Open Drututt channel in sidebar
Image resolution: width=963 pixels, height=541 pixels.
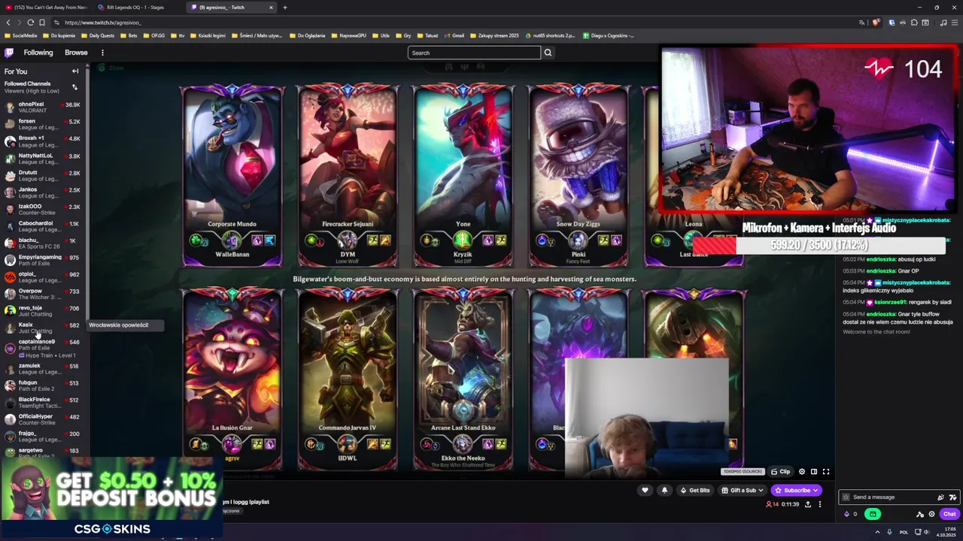(42, 176)
